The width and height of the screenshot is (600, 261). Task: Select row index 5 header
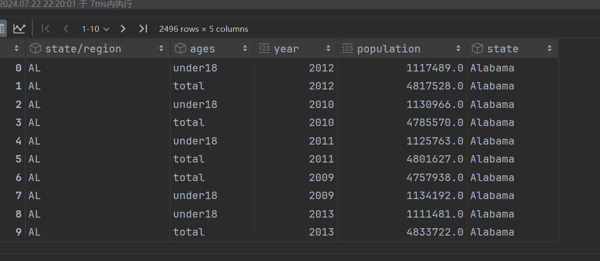[x=19, y=159]
